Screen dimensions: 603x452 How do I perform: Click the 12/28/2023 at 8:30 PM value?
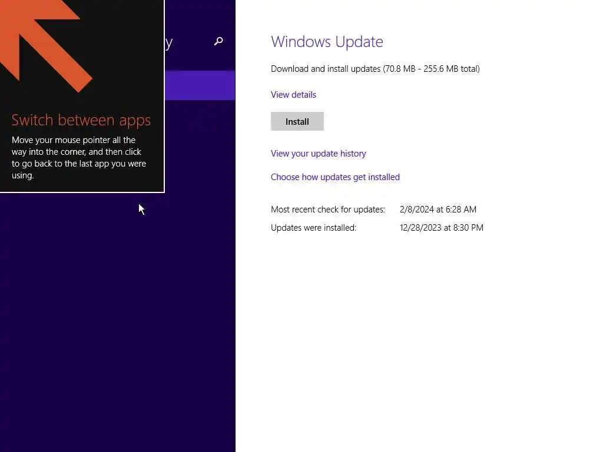tap(442, 228)
